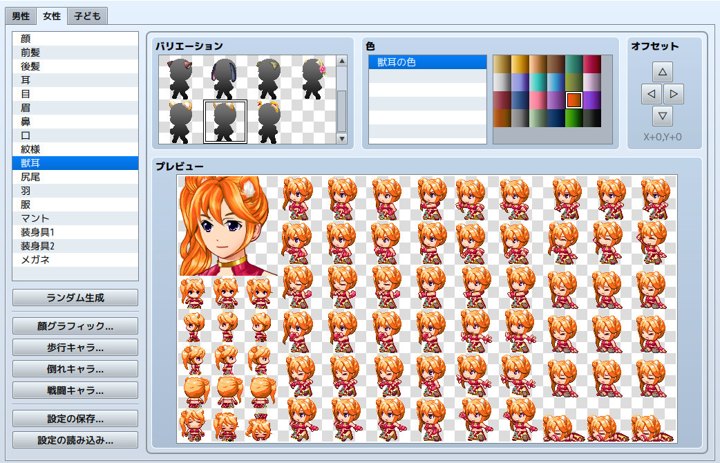Click 設定の保存 to save settings
This screenshot has width=720, height=463.
(x=75, y=417)
